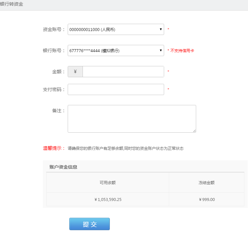Screen dimensions: 248x232
Task: Open the 资金账号 dropdown arrow
Action: coord(161,29)
